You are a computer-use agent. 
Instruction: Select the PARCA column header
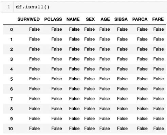click(x=140, y=19)
